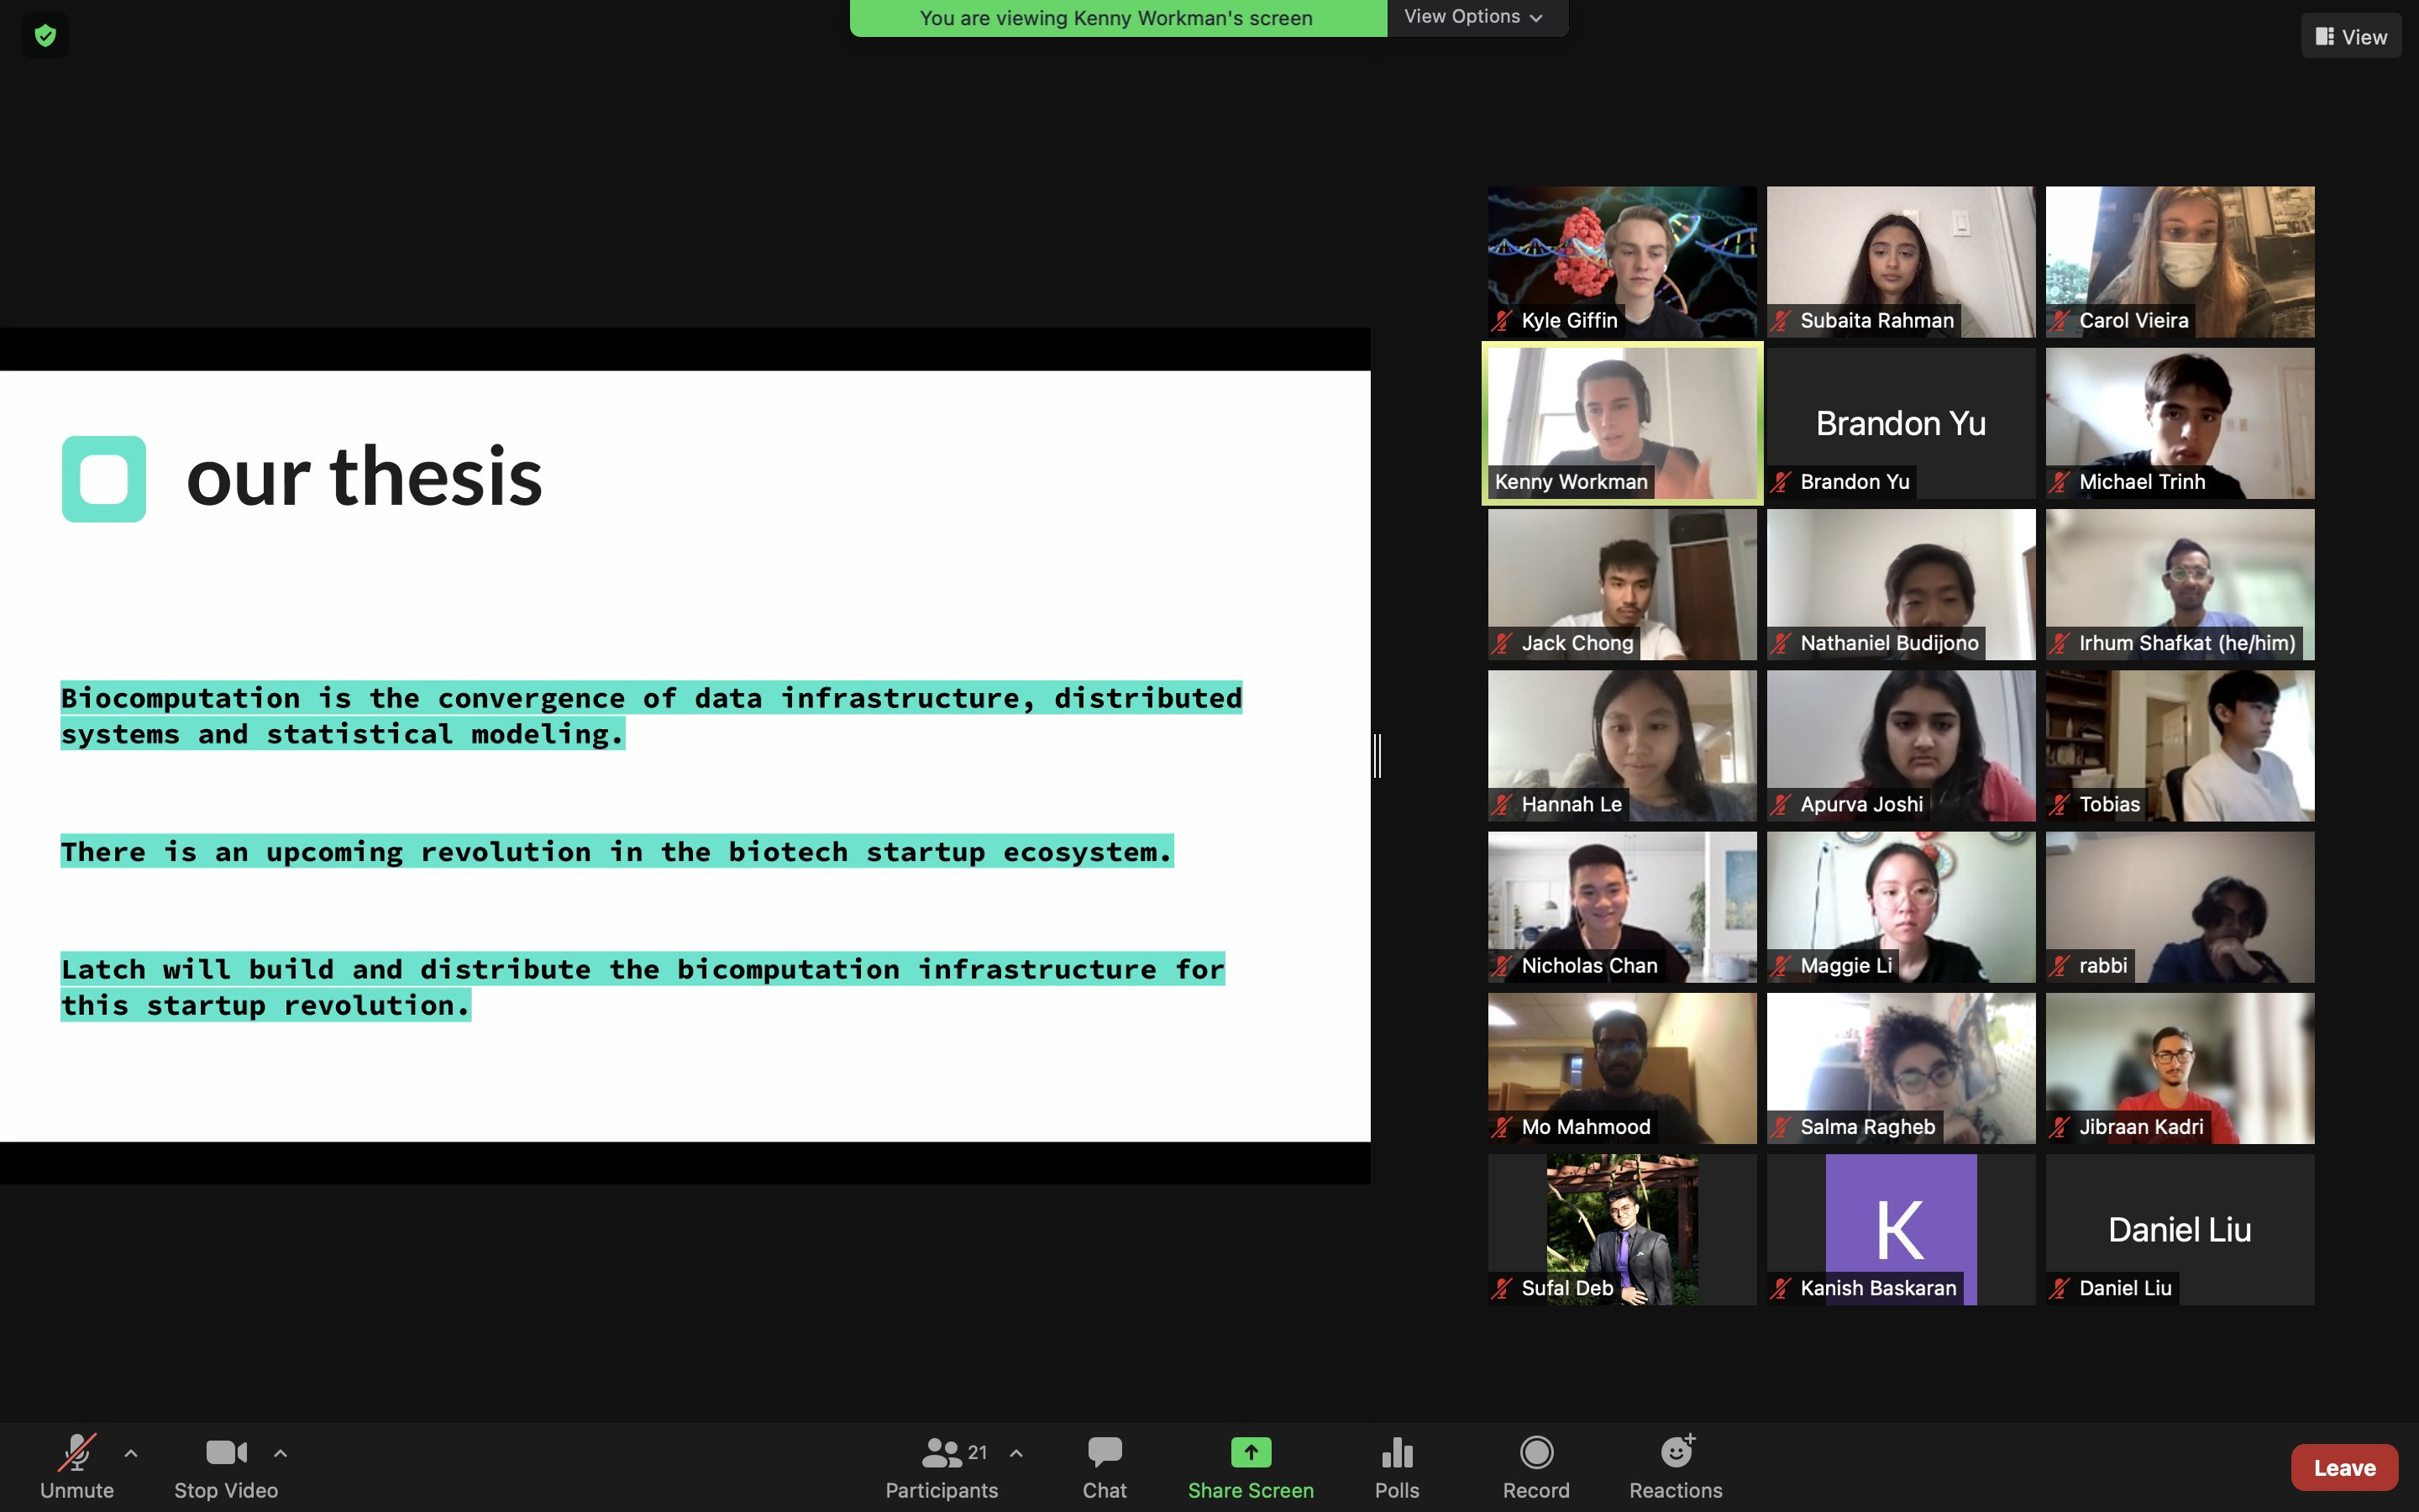Expand the chevron beside Participants
The image size is (2419, 1512).
[1016, 1453]
